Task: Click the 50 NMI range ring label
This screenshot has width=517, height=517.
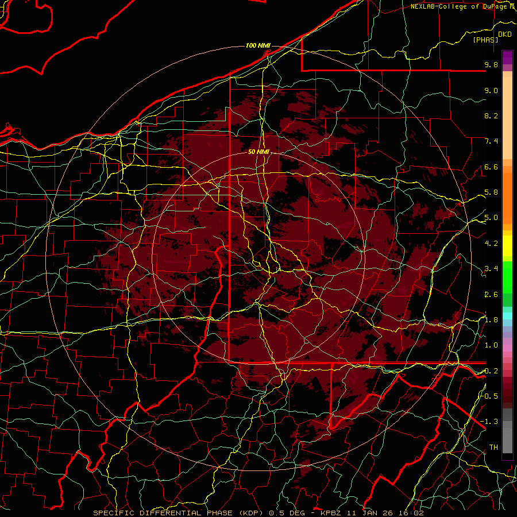Action: pyautogui.click(x=258, y=152)
